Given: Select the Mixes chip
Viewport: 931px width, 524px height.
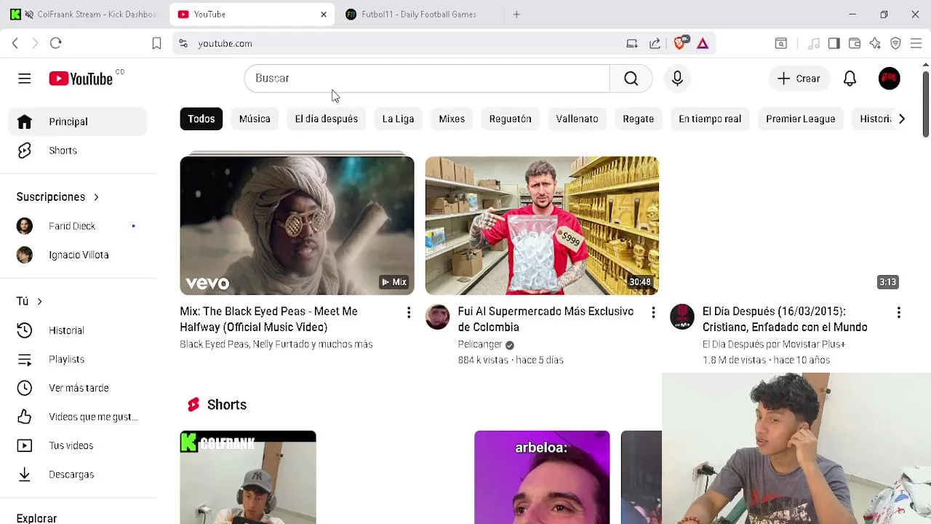Looking at the screenshot, I should pyautogui.click(x=452, y=119).
